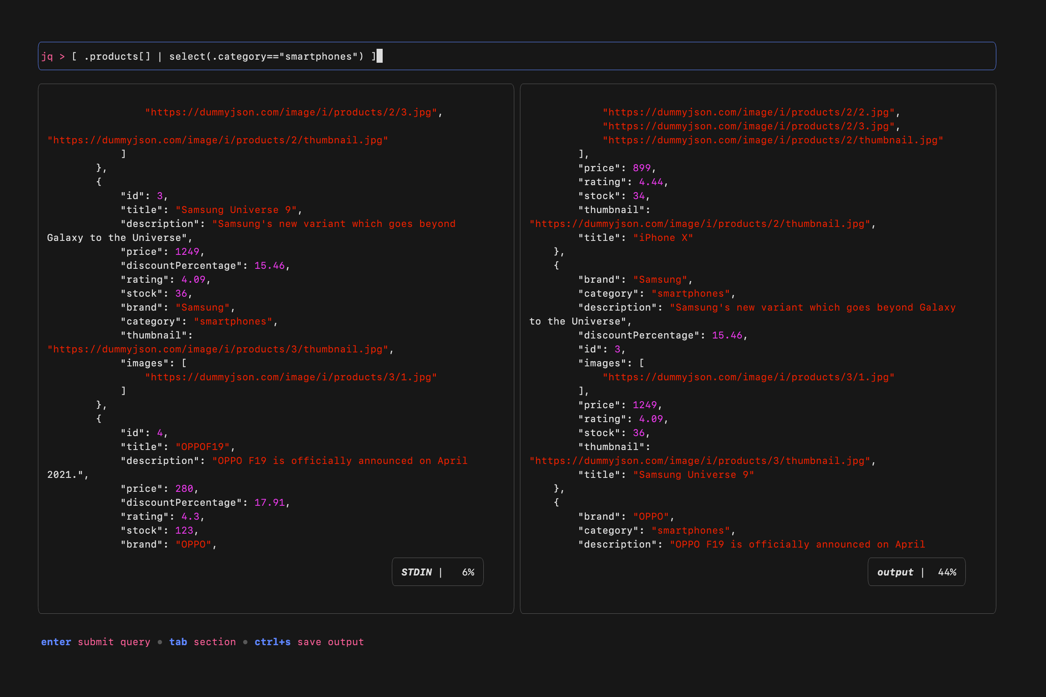Click "Samsung Universe 9" title in output pane
The height and width of the screenshot is (697, 1046).
tap(693, 475)
